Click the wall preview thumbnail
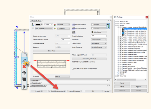The height and width of the screenshot is (109, 151). 51,64
